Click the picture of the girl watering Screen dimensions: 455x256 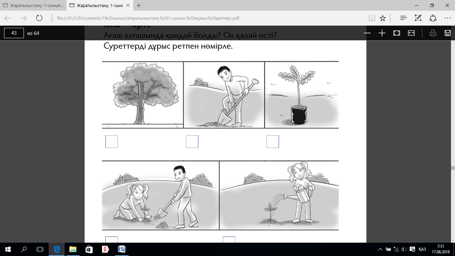(x=279, y=195)
